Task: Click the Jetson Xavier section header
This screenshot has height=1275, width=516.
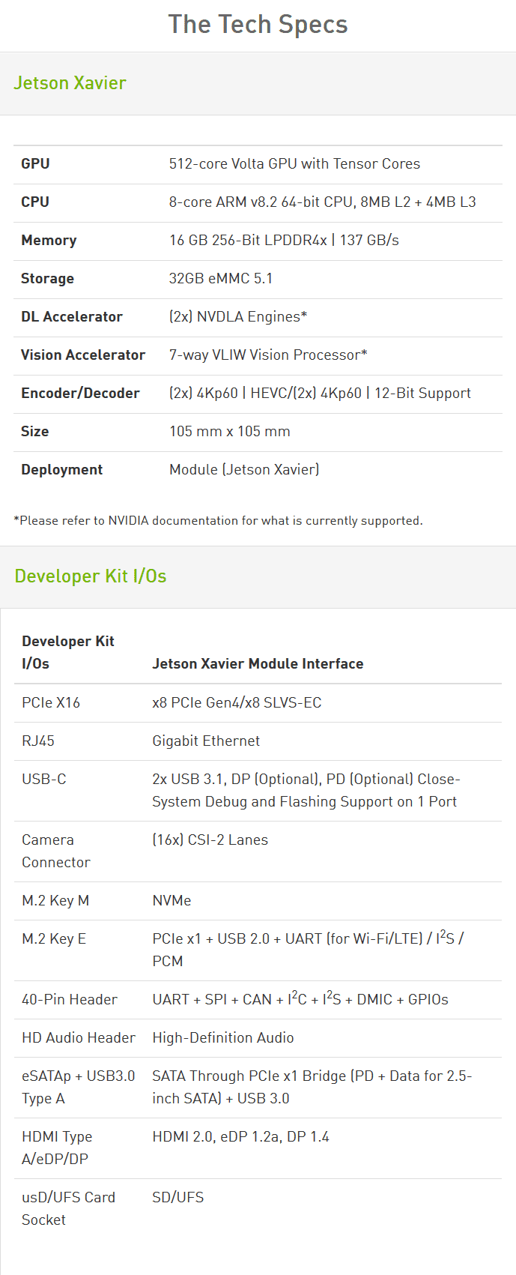Action: [70, 83]
